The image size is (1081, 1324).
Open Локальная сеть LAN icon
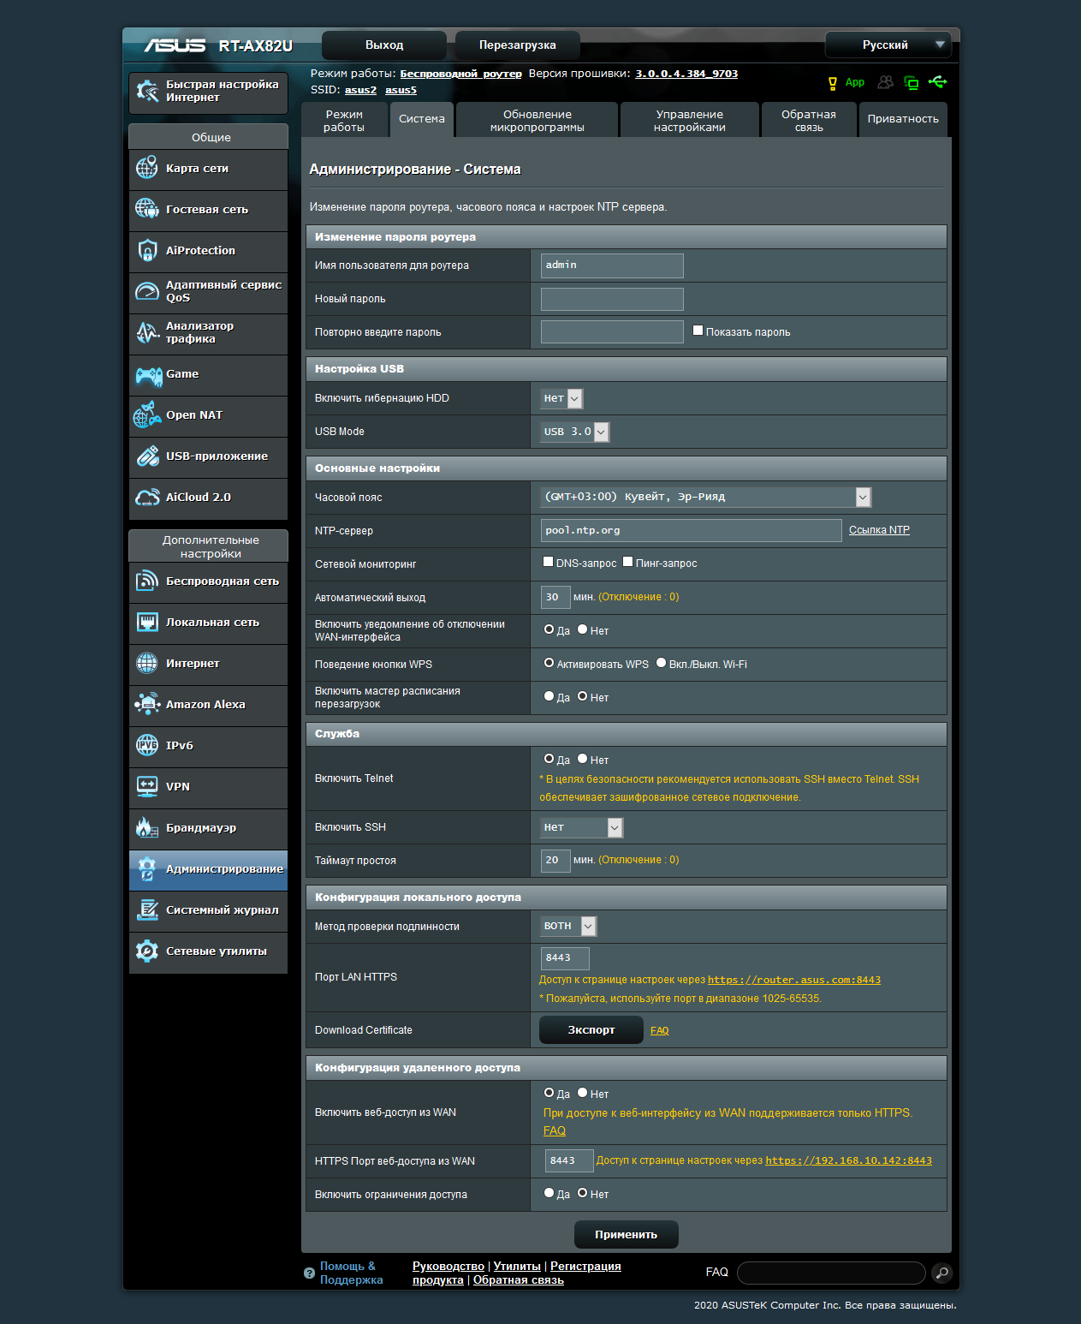[x=147, y=622]
